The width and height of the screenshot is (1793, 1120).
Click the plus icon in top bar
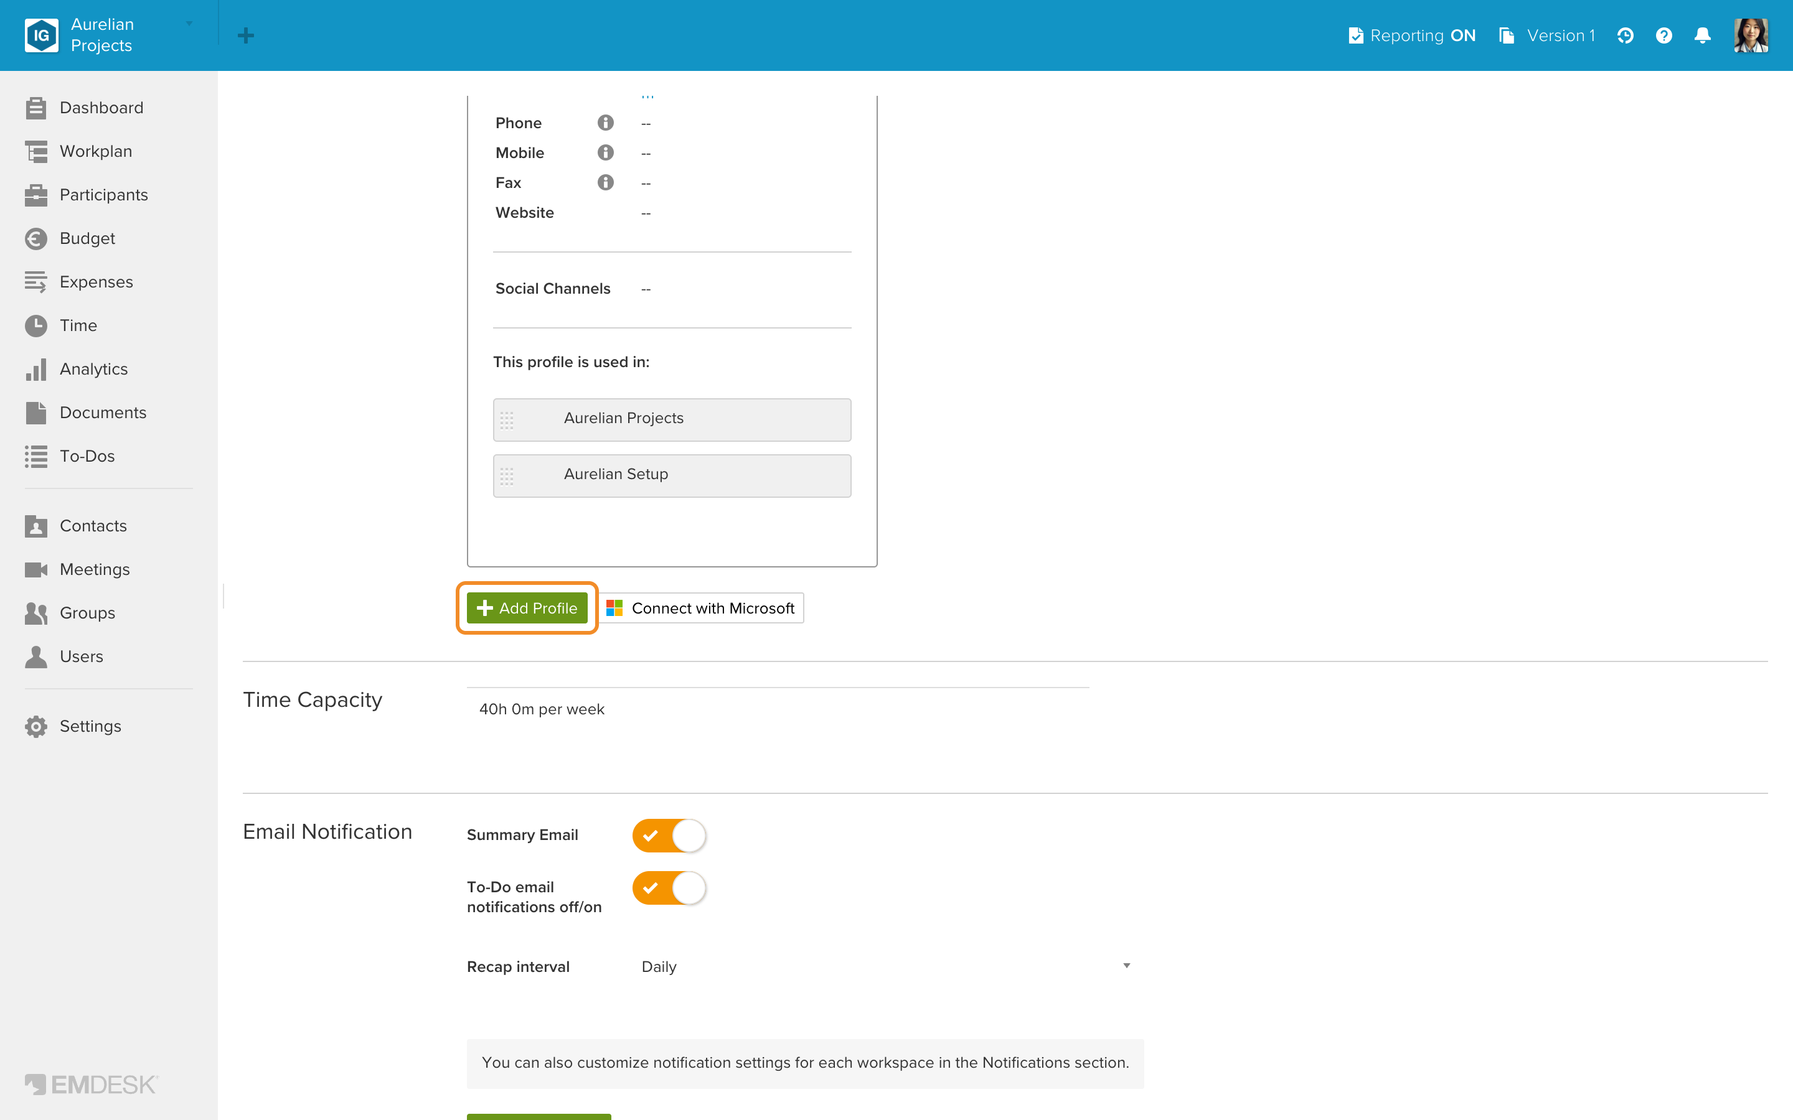pos(246,35)
